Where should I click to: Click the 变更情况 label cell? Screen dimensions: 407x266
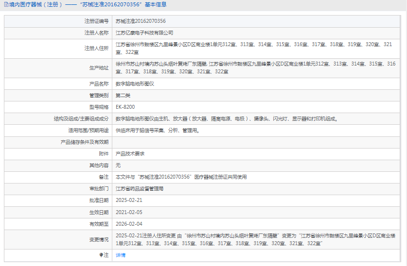[x=58, y=240]
